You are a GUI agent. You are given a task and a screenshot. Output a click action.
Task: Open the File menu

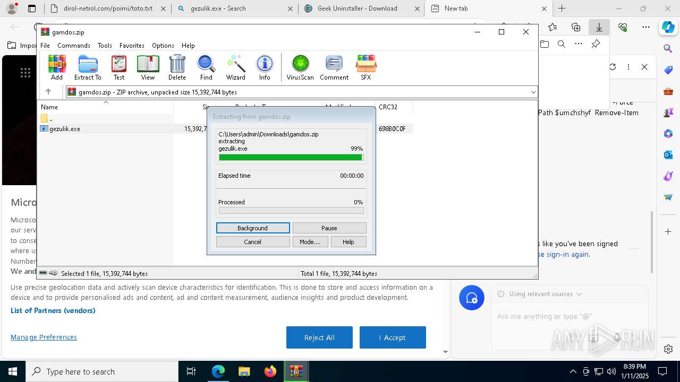coord(45,46)
